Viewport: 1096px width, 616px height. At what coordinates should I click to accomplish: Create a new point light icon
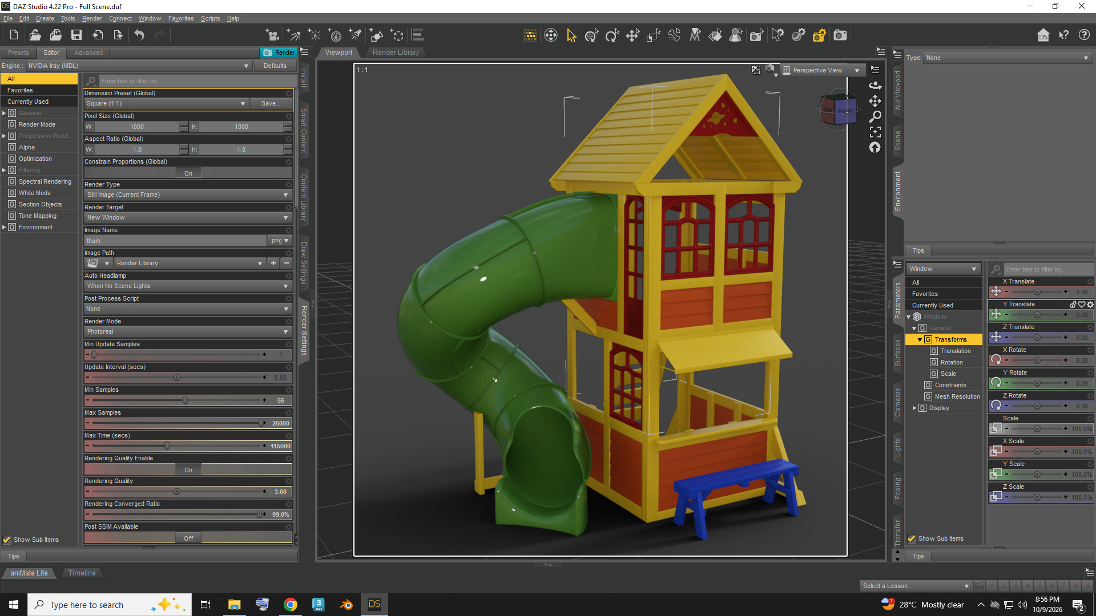(x=314, y=35)
